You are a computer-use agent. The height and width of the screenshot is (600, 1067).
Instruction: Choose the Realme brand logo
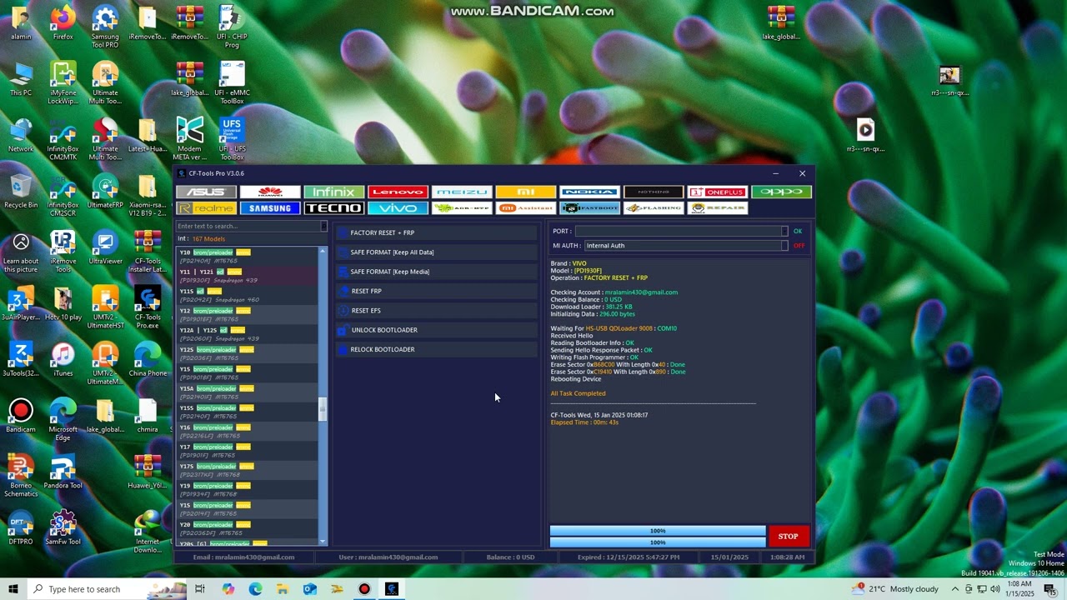pyautogui.click(x=206, y=208)
